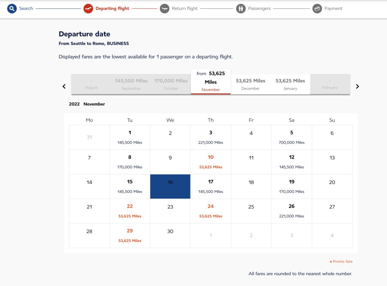Viewport: 387px width, 286px height.
Task: Pick November 24 promo fare date
Action: pos(211,211)
